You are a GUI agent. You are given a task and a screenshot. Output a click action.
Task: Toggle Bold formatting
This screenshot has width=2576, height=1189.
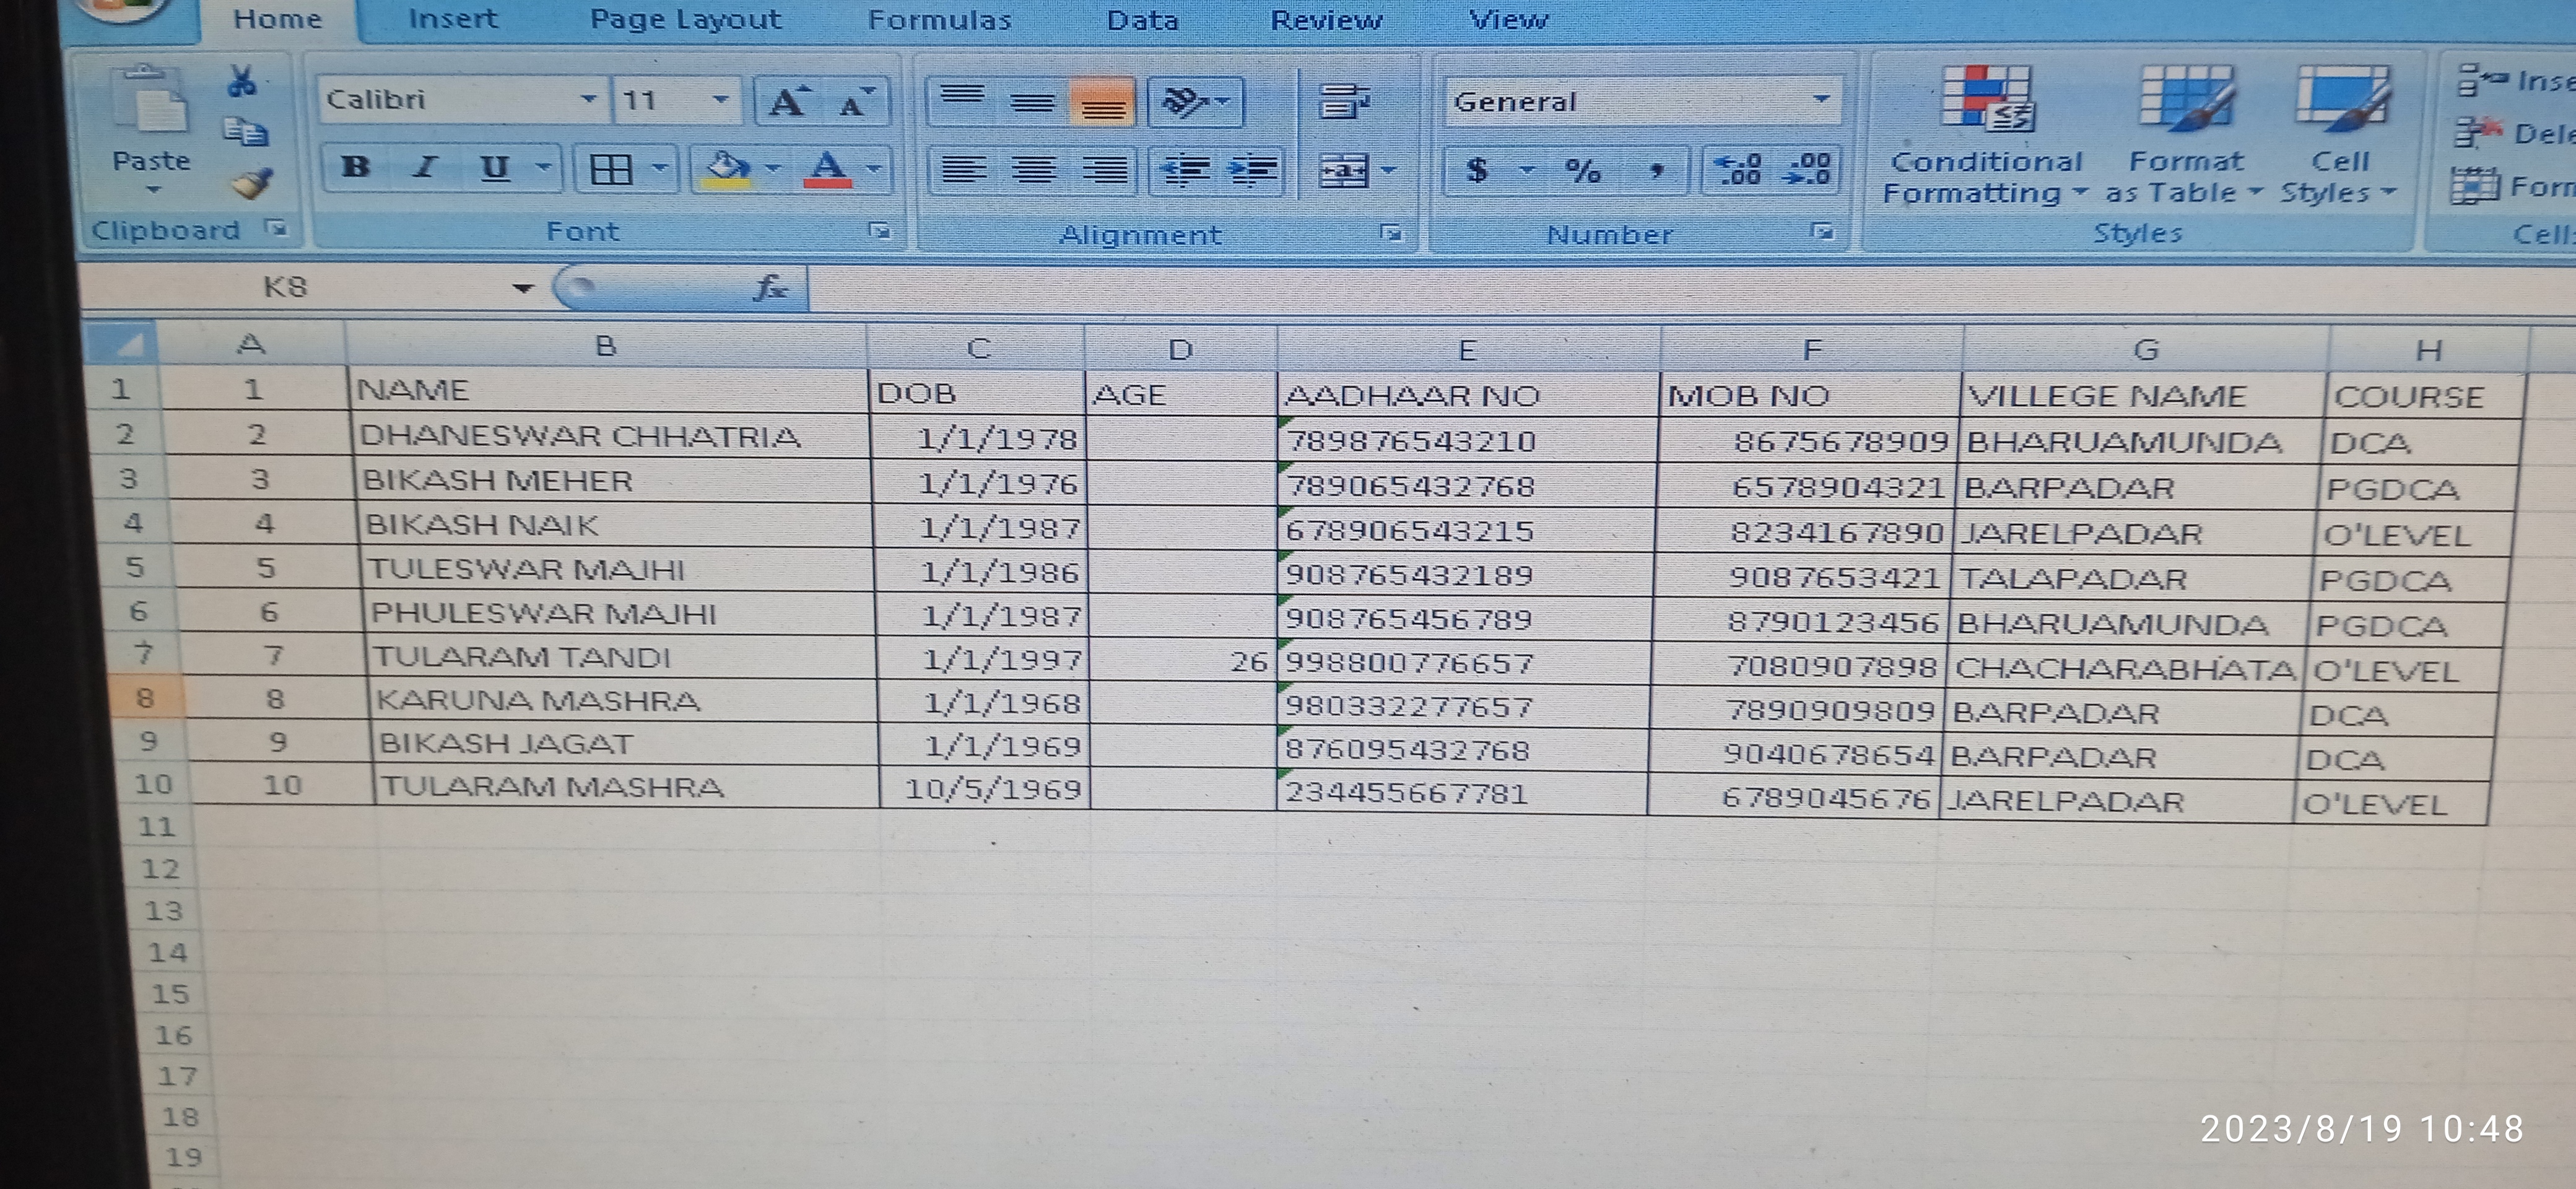[355, 168]
